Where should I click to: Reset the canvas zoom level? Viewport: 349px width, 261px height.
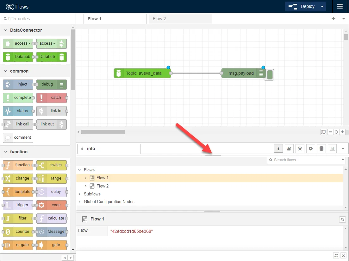(x=336, y=132)
